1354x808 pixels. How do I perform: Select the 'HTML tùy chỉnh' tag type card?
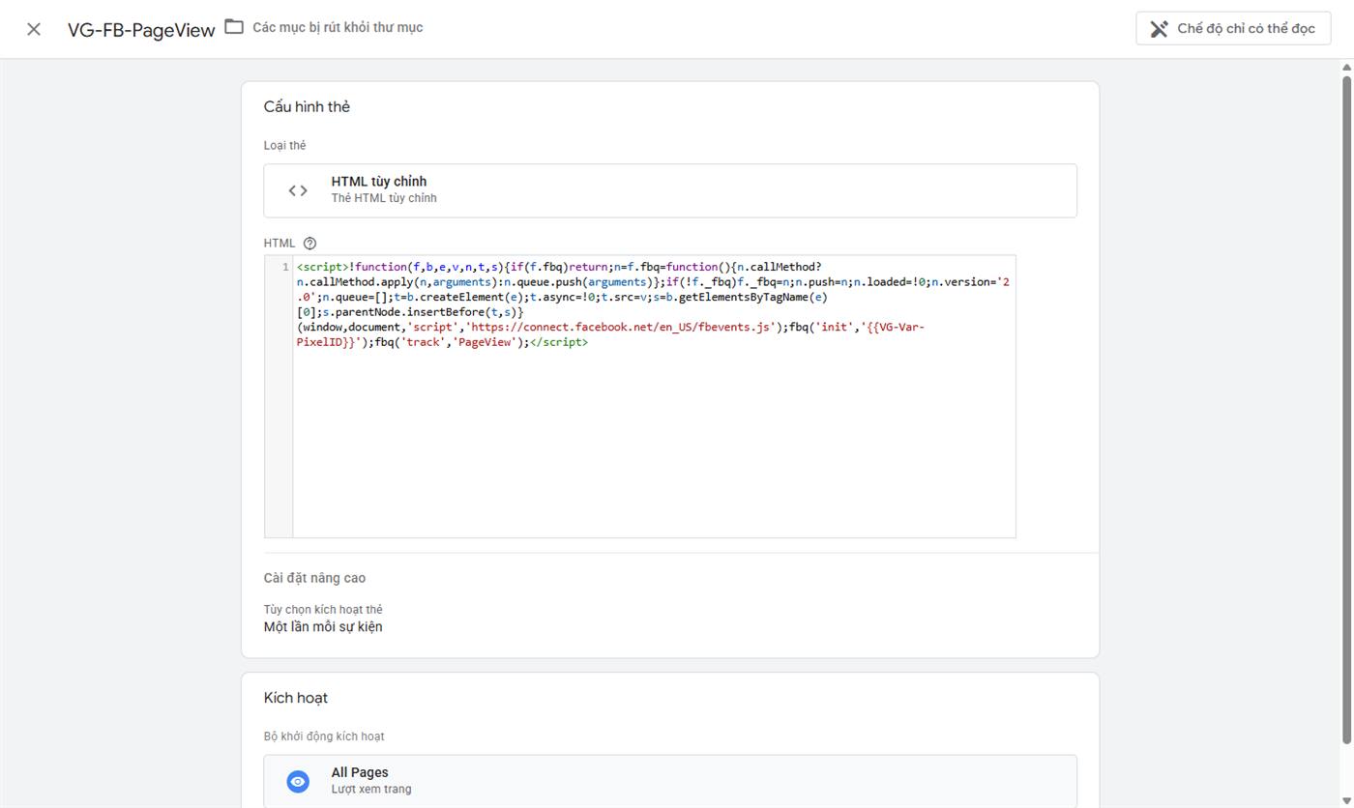(670, 190)
